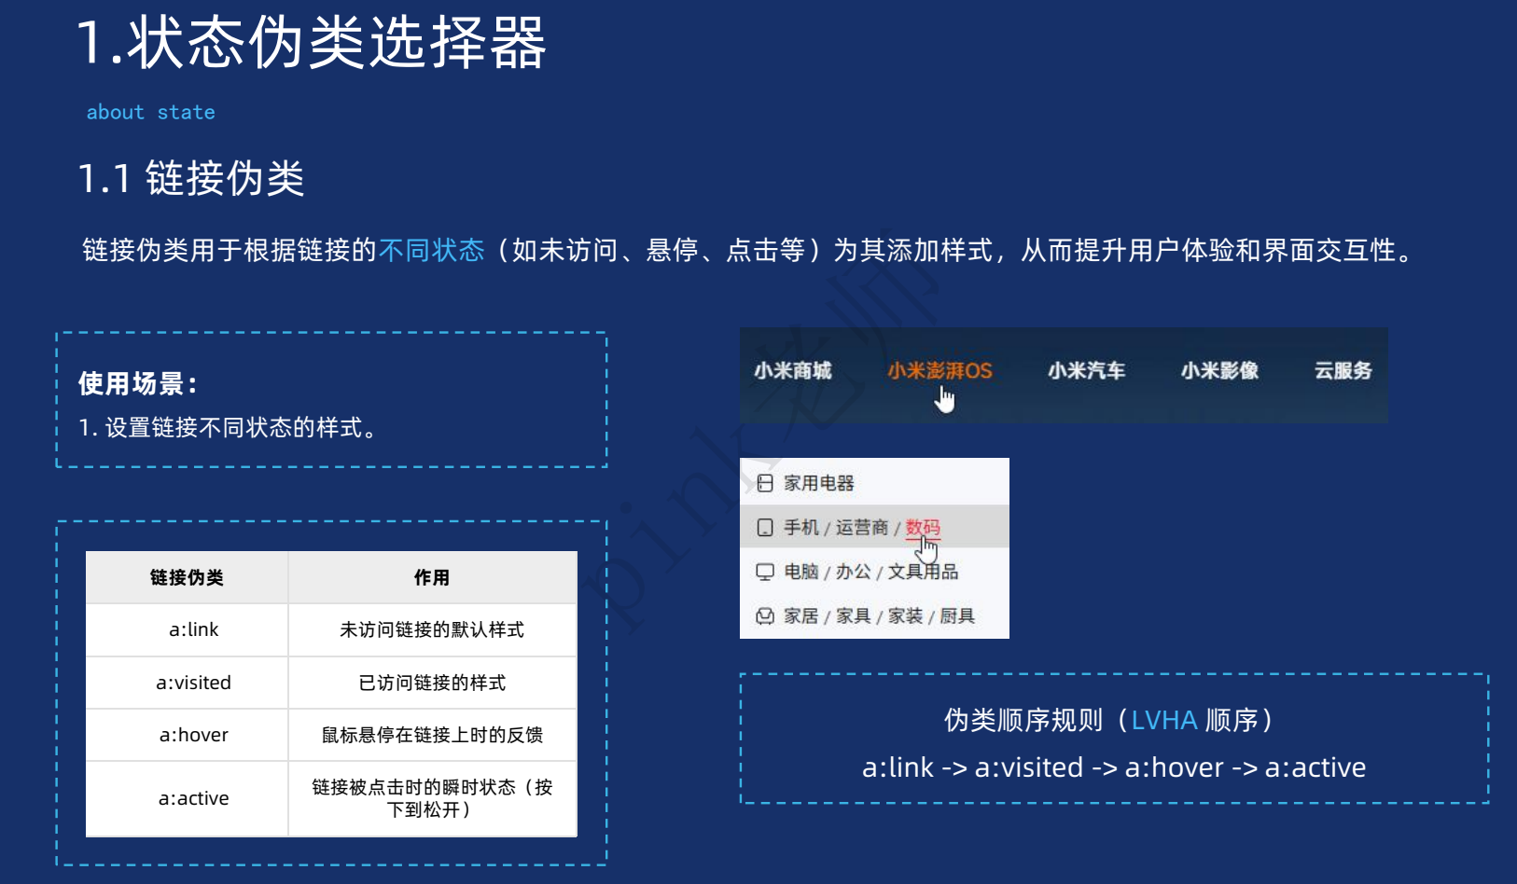The width and height of the screenshot is (1517, 884).
Task: Click 运营商 in the category menu
Action: (x=861, y=528)
